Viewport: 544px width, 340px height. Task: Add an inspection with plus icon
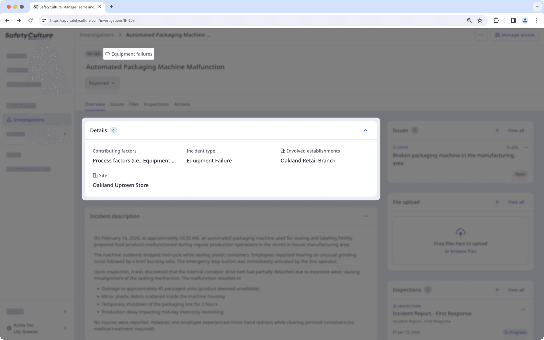[x=497, y=290]
